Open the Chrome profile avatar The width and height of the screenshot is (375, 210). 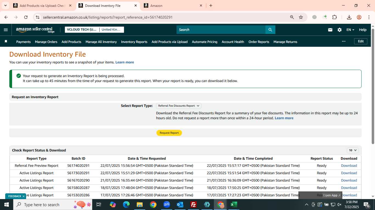click(359, 17)
